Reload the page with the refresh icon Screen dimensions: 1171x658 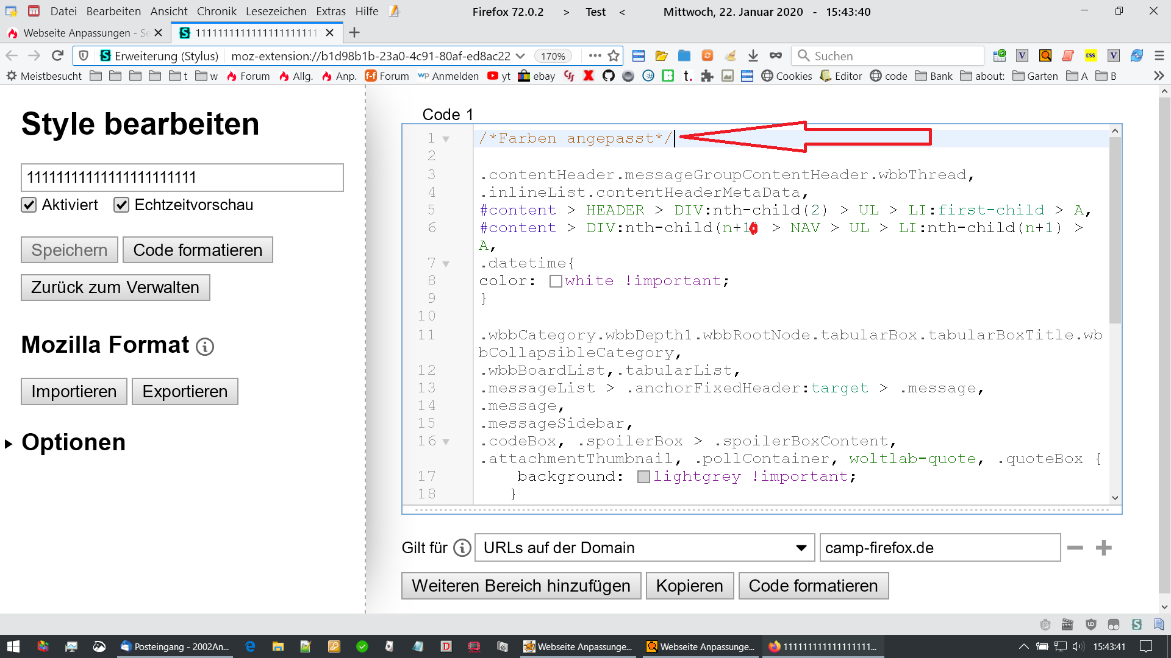[57, 56]
